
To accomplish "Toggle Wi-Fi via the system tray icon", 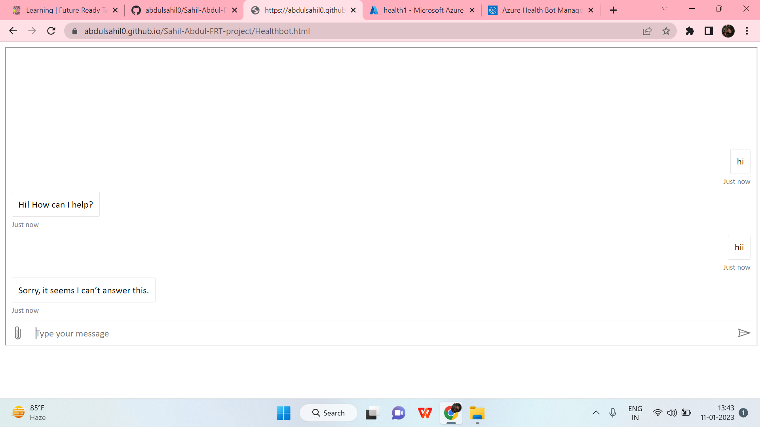I will click(x=658, y=413).
